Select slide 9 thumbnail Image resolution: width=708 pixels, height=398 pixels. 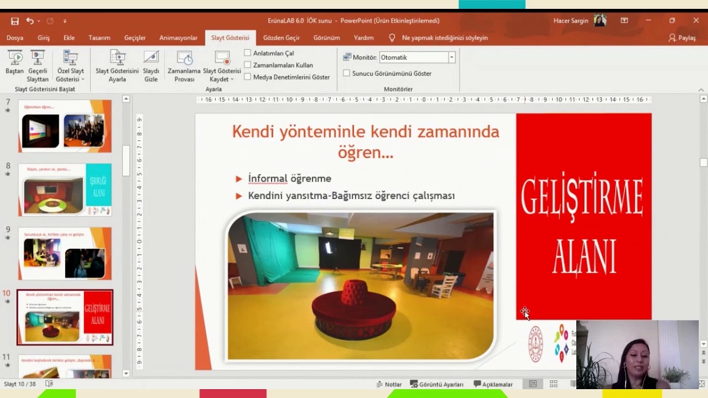pos(65,253)
